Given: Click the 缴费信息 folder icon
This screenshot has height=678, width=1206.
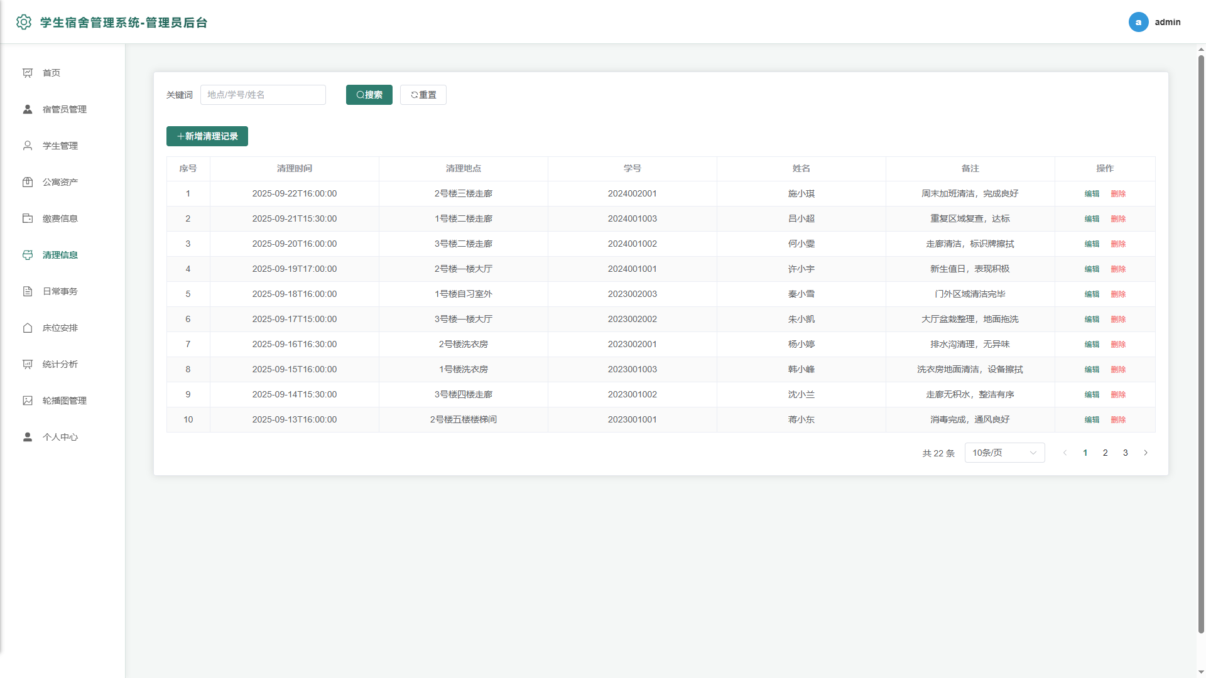Looking at the screenshot, I should [x=28, y=218].
